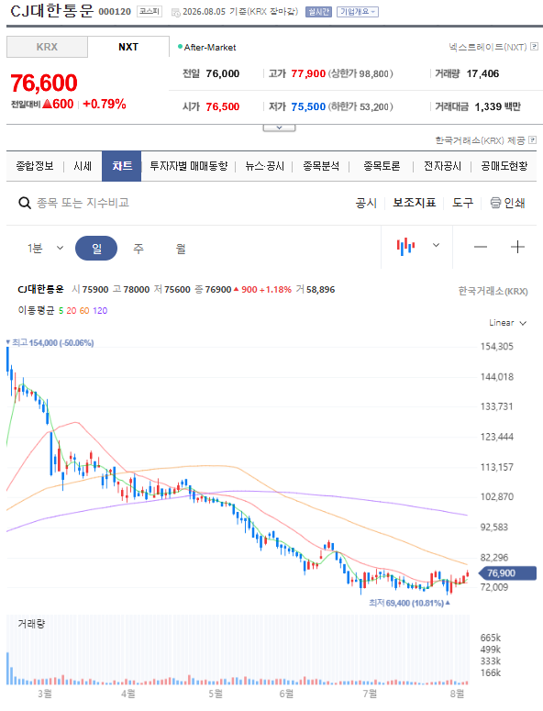Toggle the 120-day moving average
This screenshot has width=543, height=711.
(100, 311)
